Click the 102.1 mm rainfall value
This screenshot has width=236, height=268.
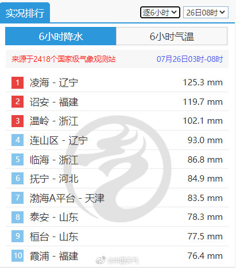[x=203, y=121]
